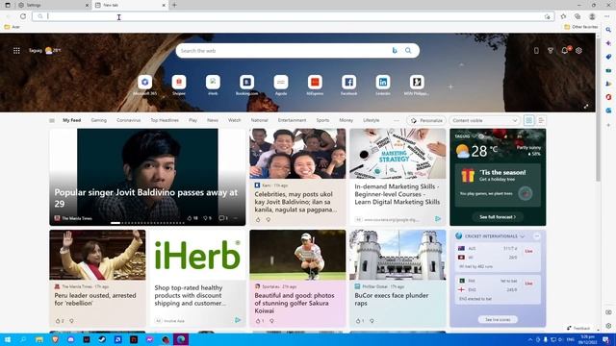Switch feed to grid view layout
The image size is (616, 346).
click(528, 120)
